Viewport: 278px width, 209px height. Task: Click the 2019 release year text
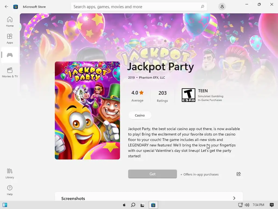pos(131,78)
